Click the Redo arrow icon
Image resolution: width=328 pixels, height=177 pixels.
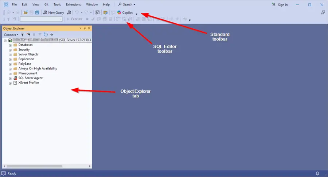86,12
